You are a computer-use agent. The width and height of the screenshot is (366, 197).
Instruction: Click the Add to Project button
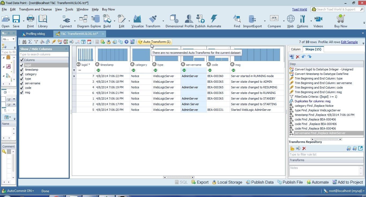(x=348, y=182)
